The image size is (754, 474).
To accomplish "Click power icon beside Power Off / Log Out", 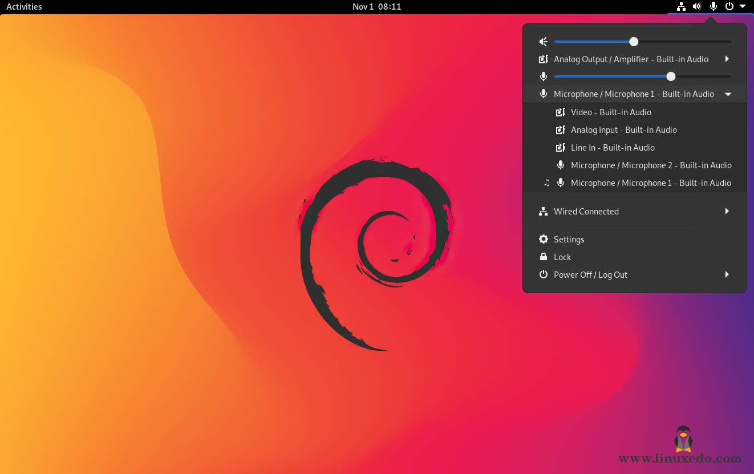I will click(544, 274).
